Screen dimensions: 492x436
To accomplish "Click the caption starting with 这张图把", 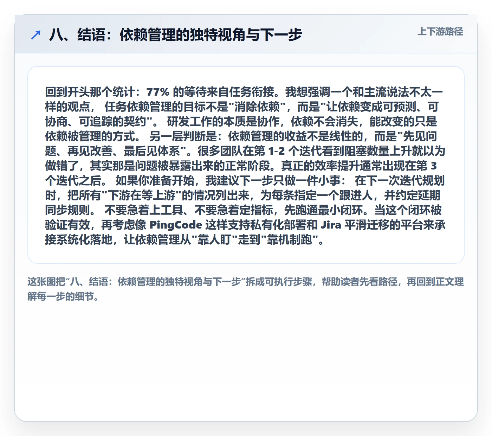I will tap(246, 289).
